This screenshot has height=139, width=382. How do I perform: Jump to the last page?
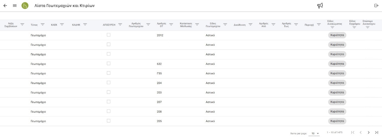pyautogui.click(x=376, y=133)
